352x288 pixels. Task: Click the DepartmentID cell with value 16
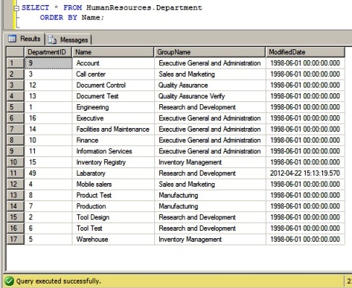point(49,118)
